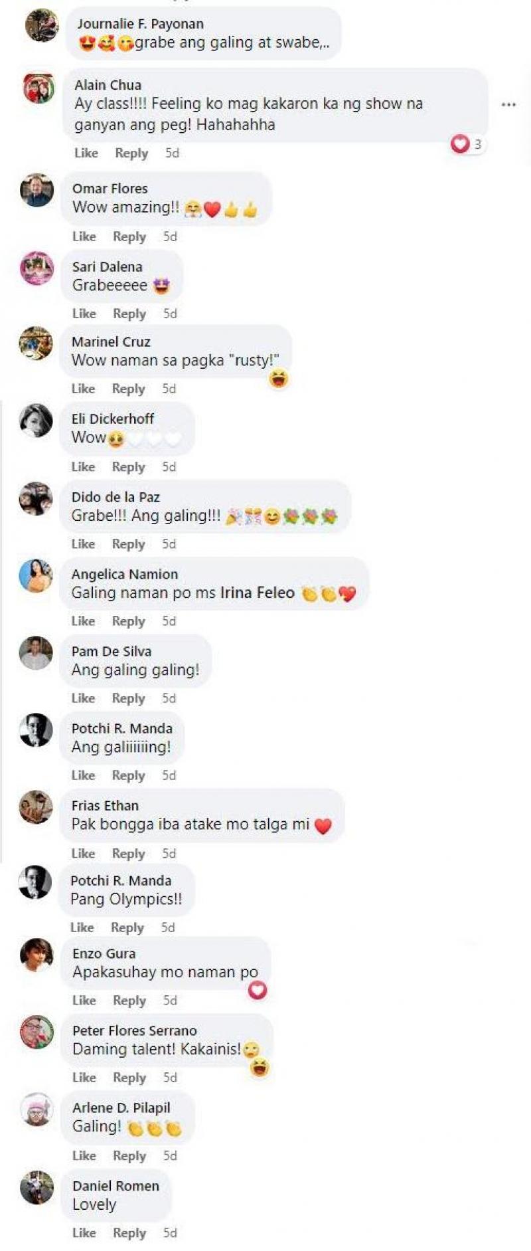Open Journalie F. Payonan's profile picture

pyautogui.click(x=42, y=26)
